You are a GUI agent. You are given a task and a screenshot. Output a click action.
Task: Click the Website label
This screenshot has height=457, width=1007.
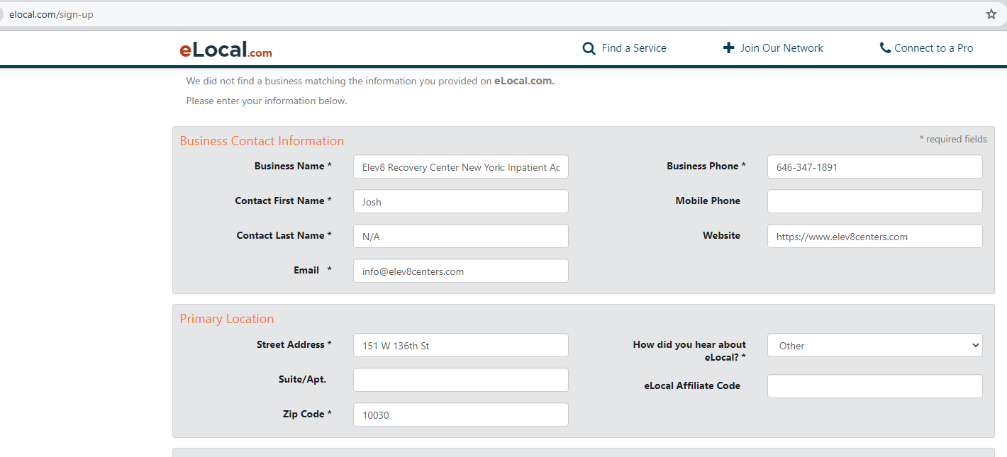[721, 236]
